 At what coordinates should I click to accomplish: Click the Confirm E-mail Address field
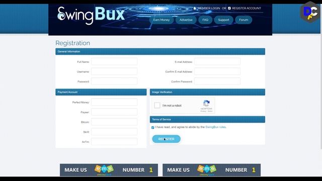(217, 71)
